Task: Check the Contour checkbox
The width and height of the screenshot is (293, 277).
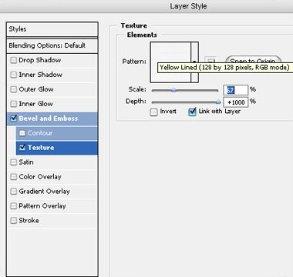Action: coord(22,133)
